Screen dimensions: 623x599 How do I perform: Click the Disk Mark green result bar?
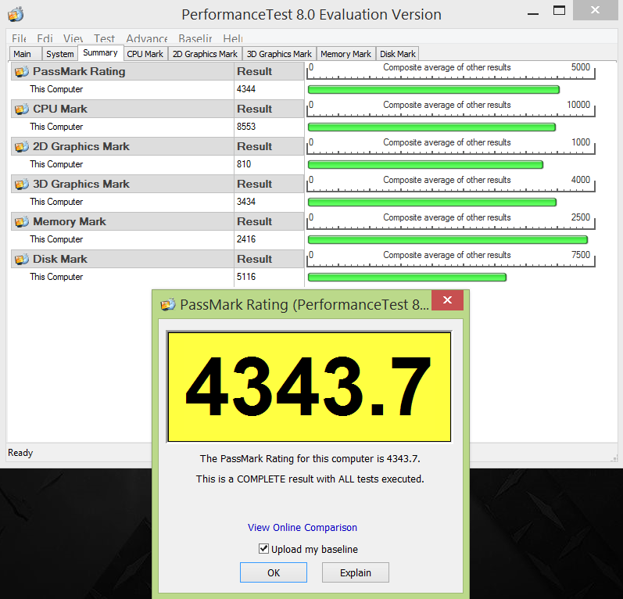pyautogui.click(x=406, y=277)
